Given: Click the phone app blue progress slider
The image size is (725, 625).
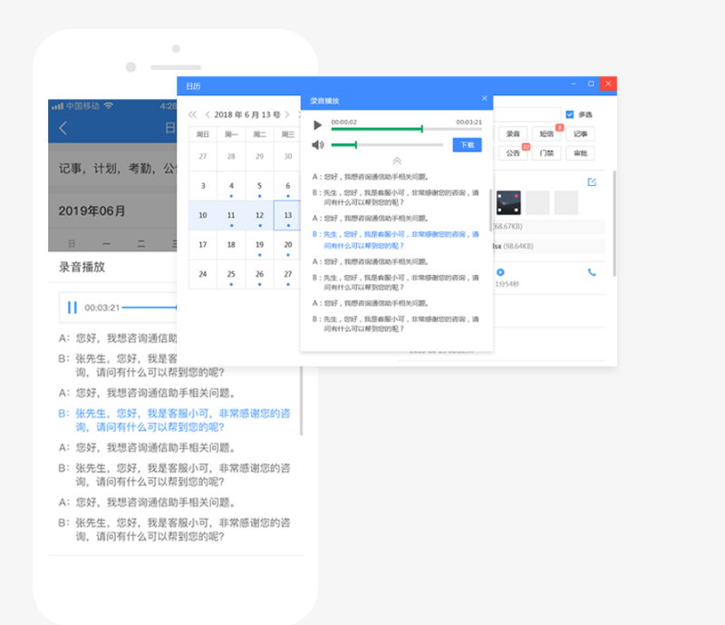Looking at the screenshot, I should pyautogui.click(x=150, y=308).
